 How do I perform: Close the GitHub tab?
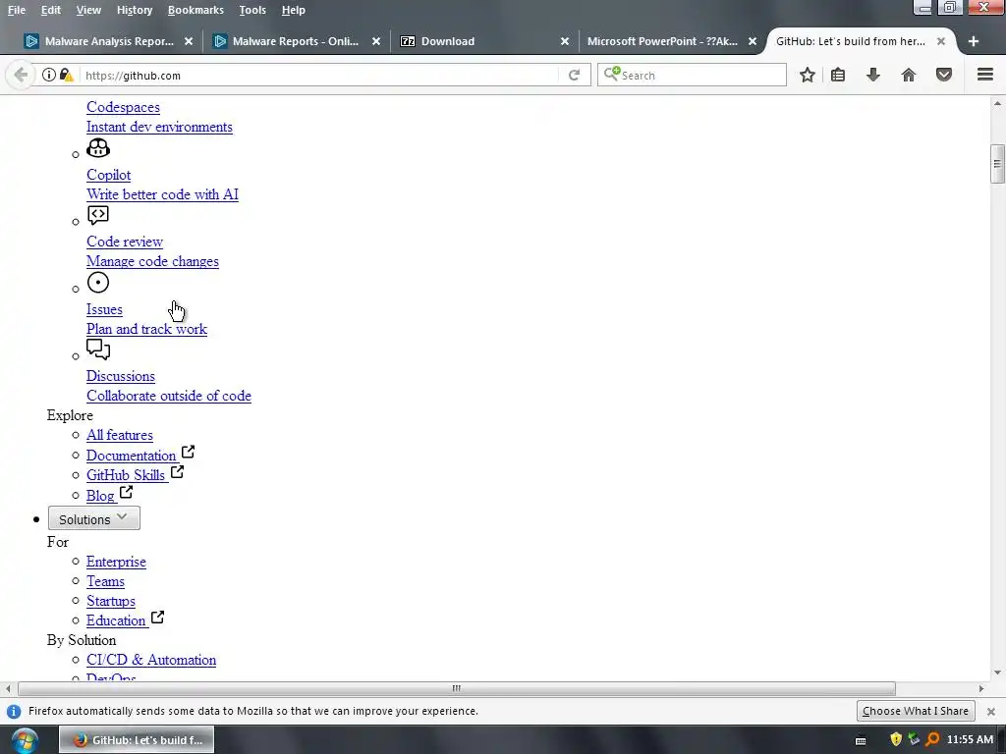click(940, 41)
